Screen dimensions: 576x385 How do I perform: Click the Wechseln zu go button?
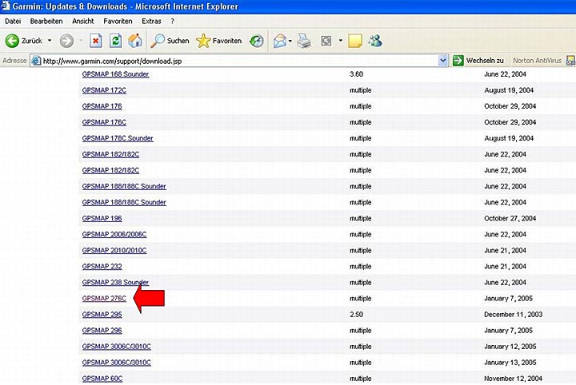click(x=478, y=61)
